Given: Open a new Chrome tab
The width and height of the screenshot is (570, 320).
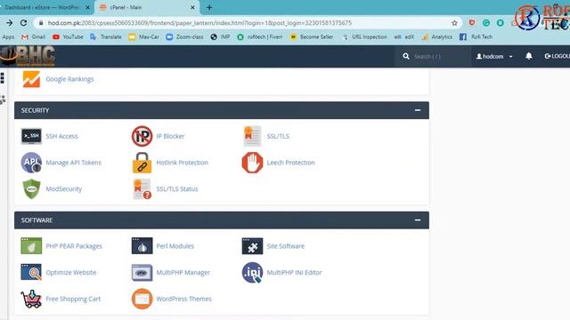Looking at the screenshot, I should 209,7.
